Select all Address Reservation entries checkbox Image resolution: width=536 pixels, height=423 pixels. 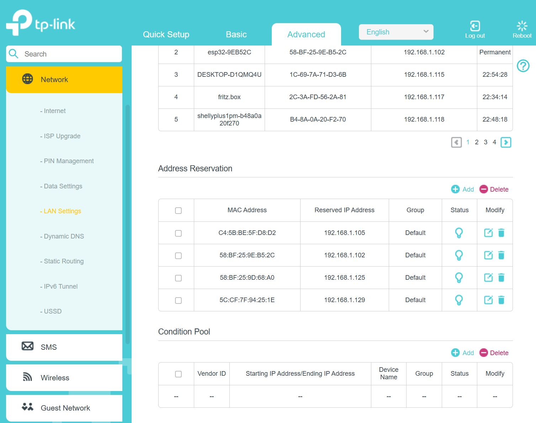[x=178, y=210]
